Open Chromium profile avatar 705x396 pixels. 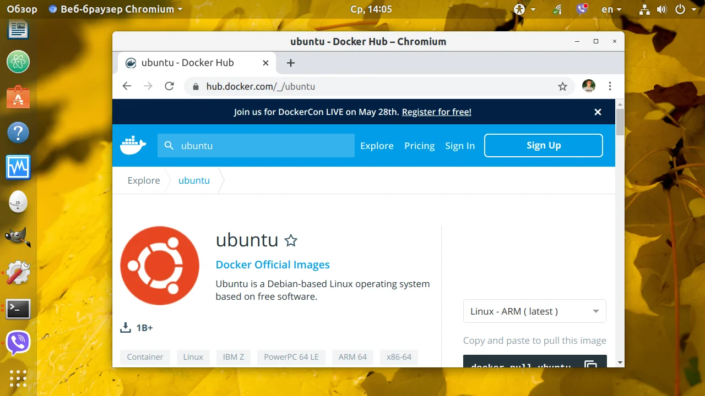coord(589,86)
